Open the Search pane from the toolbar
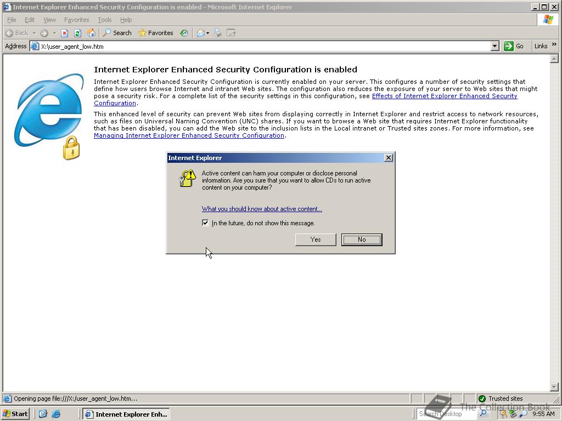562x421 pixels. (117, 33)
